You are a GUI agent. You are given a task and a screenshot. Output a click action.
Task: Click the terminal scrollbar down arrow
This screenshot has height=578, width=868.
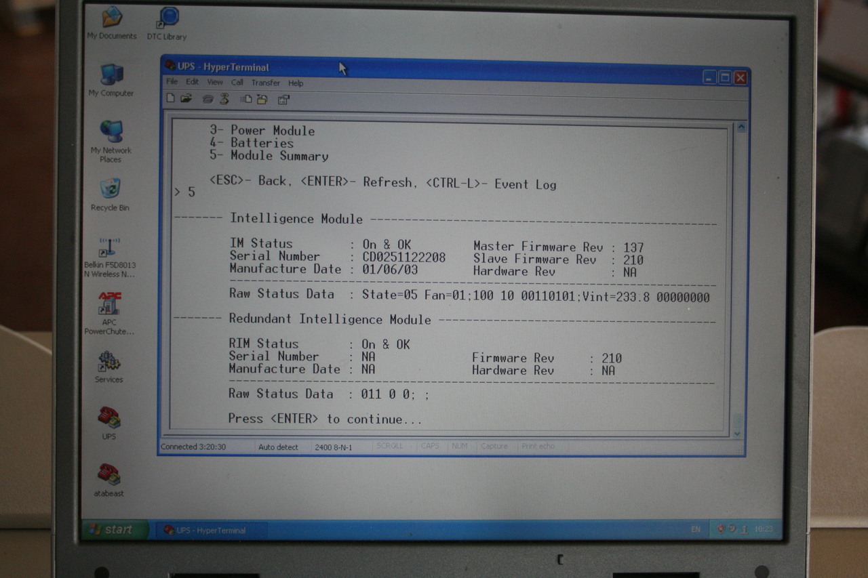pos(738,433)
